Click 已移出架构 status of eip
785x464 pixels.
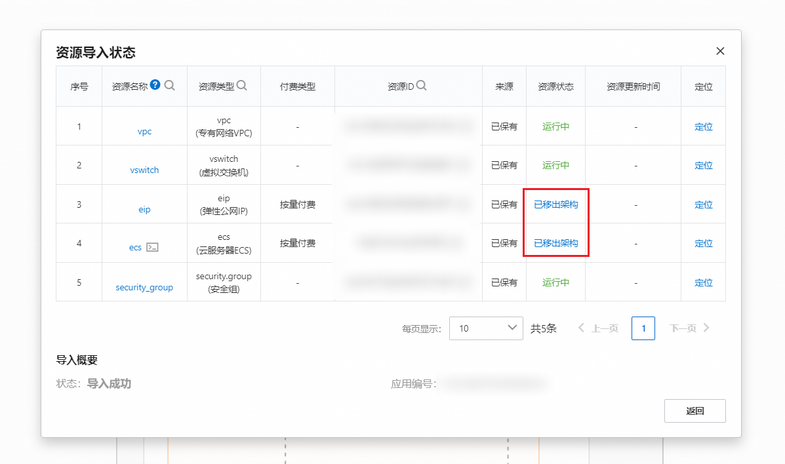555,204
